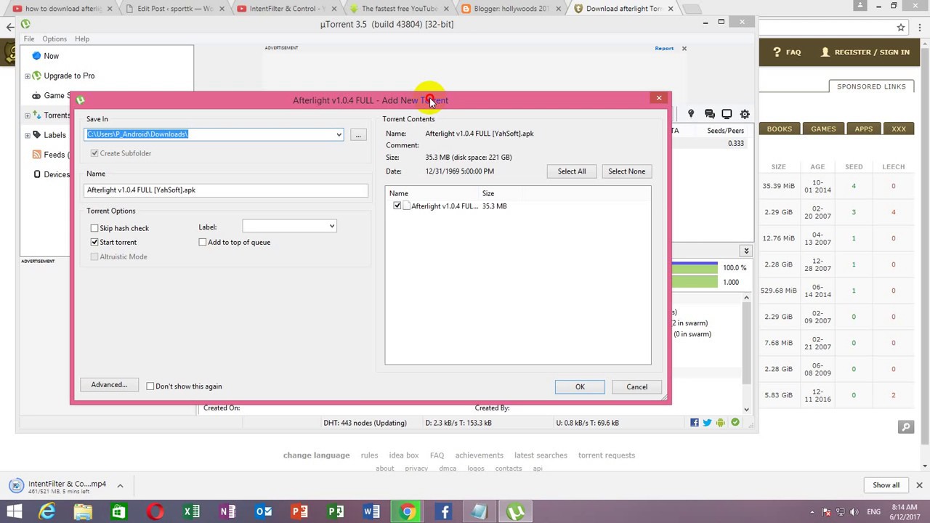Launch Excel from the taskbar

[191, 512]
